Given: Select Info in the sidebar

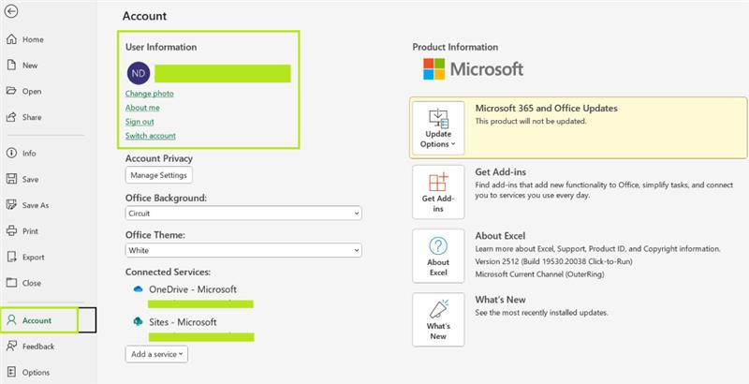Looking at the screenshot, I should [x=22, y=154].
